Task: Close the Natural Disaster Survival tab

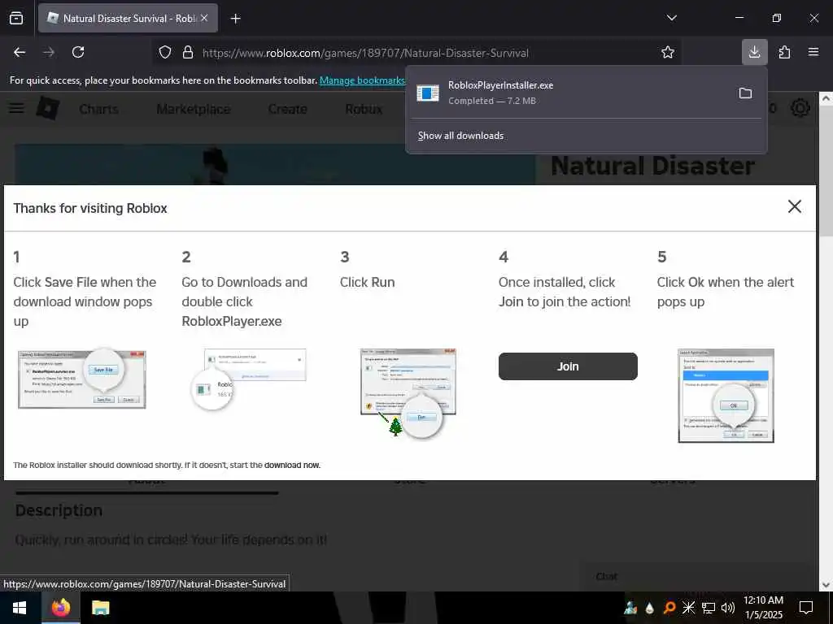Action: (x=204, y=18)
